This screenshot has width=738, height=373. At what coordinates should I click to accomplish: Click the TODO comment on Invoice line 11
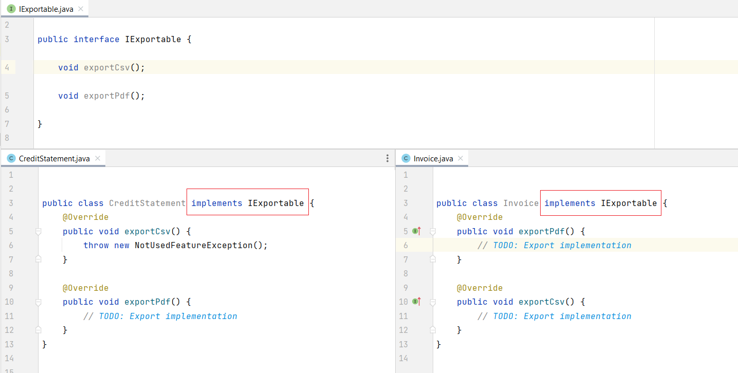pyautogui.click(x=555, y=316)
